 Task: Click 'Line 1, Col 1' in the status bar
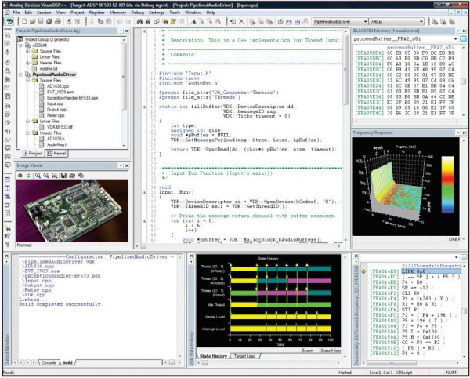click(x=380, y=373)
